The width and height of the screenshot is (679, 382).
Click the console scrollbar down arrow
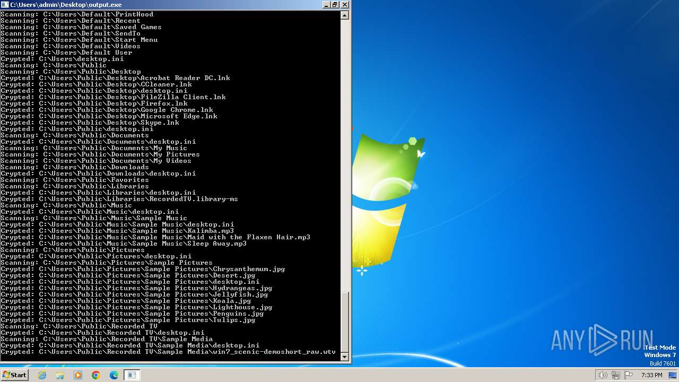pyautogui.click(x=345, y=357)
